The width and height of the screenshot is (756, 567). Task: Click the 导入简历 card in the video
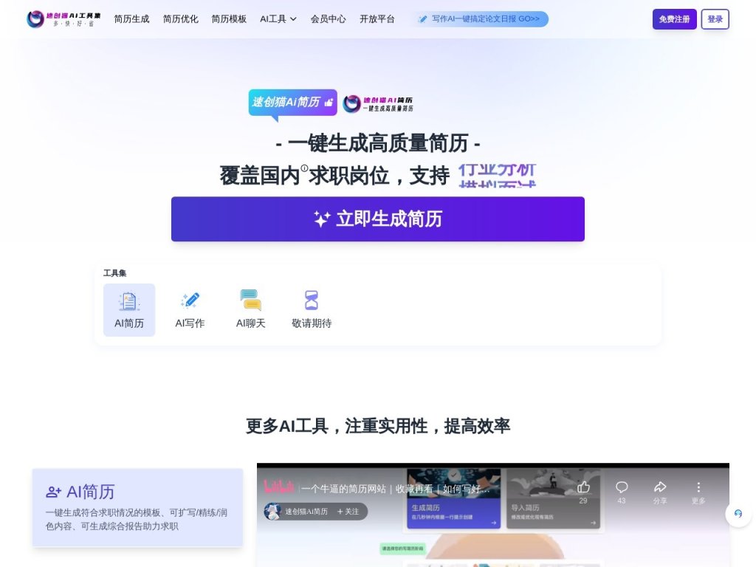click(554, 498)
